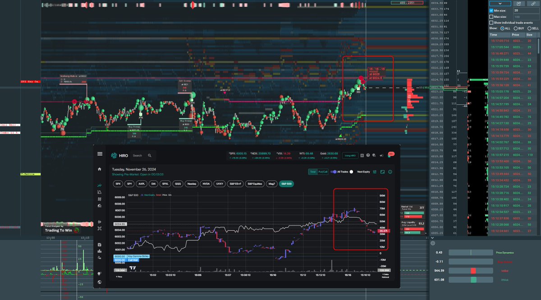Click the info circle icon in HIRO

390,172
